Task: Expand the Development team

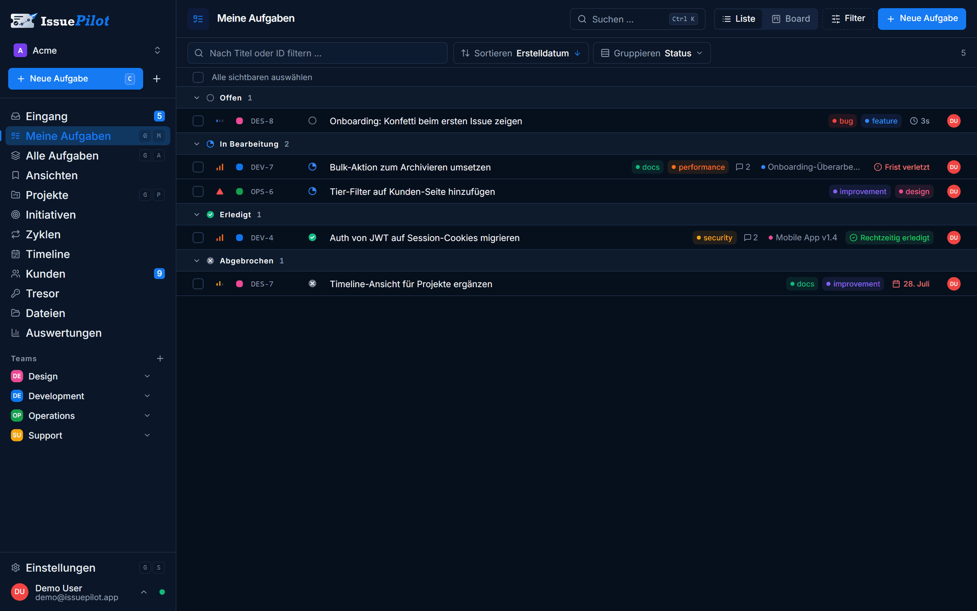Action: click(x=147, y=396)
